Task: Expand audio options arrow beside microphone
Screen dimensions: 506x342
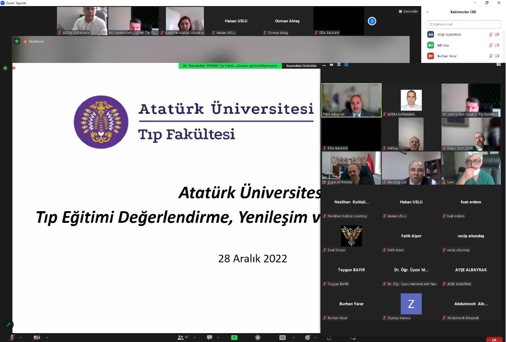Action: pyautogui.click(x=21, y=338)
